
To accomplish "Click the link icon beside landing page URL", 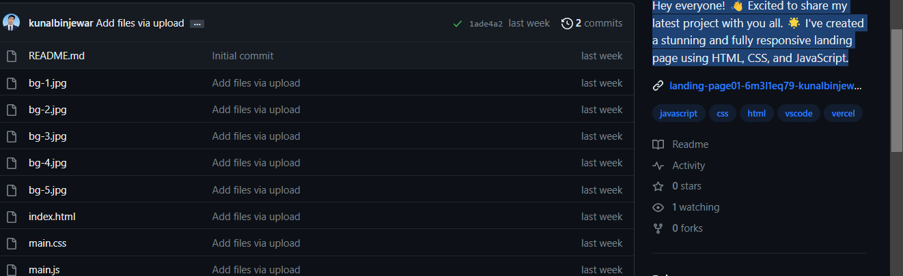I will point(658,86).
